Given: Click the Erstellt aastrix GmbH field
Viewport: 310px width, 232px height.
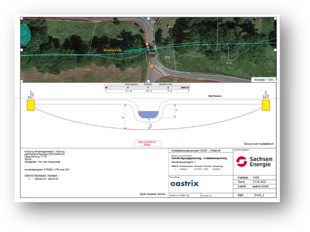Looking at the screenshot, I should (x=258, y=188).
